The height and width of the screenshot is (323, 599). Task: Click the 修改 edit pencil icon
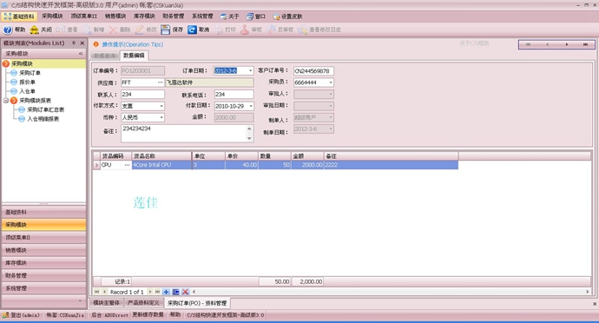coord(140,30)
